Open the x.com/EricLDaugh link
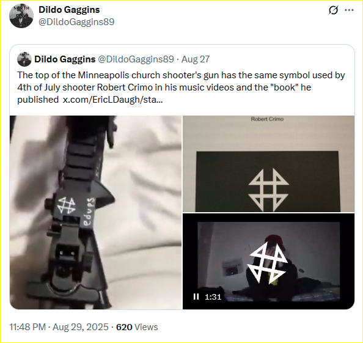Screen dimensions: 363x343 coord(112,100)
